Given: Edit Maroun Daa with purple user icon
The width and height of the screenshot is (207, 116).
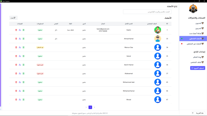Looking at the screenshot, I should [x=20, y=47].
